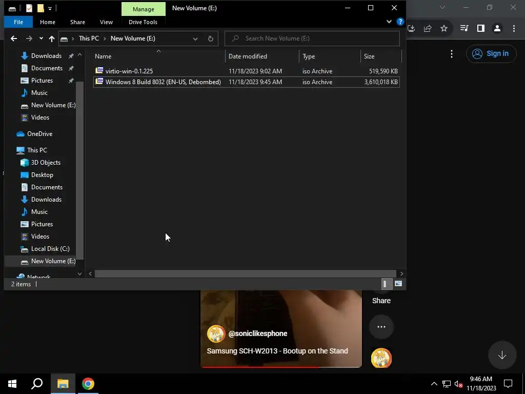
Task: Refresh the New Volume (E:) folder
Action: click(211, 38)
